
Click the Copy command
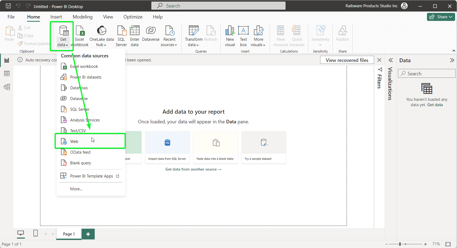click(25, 36)
